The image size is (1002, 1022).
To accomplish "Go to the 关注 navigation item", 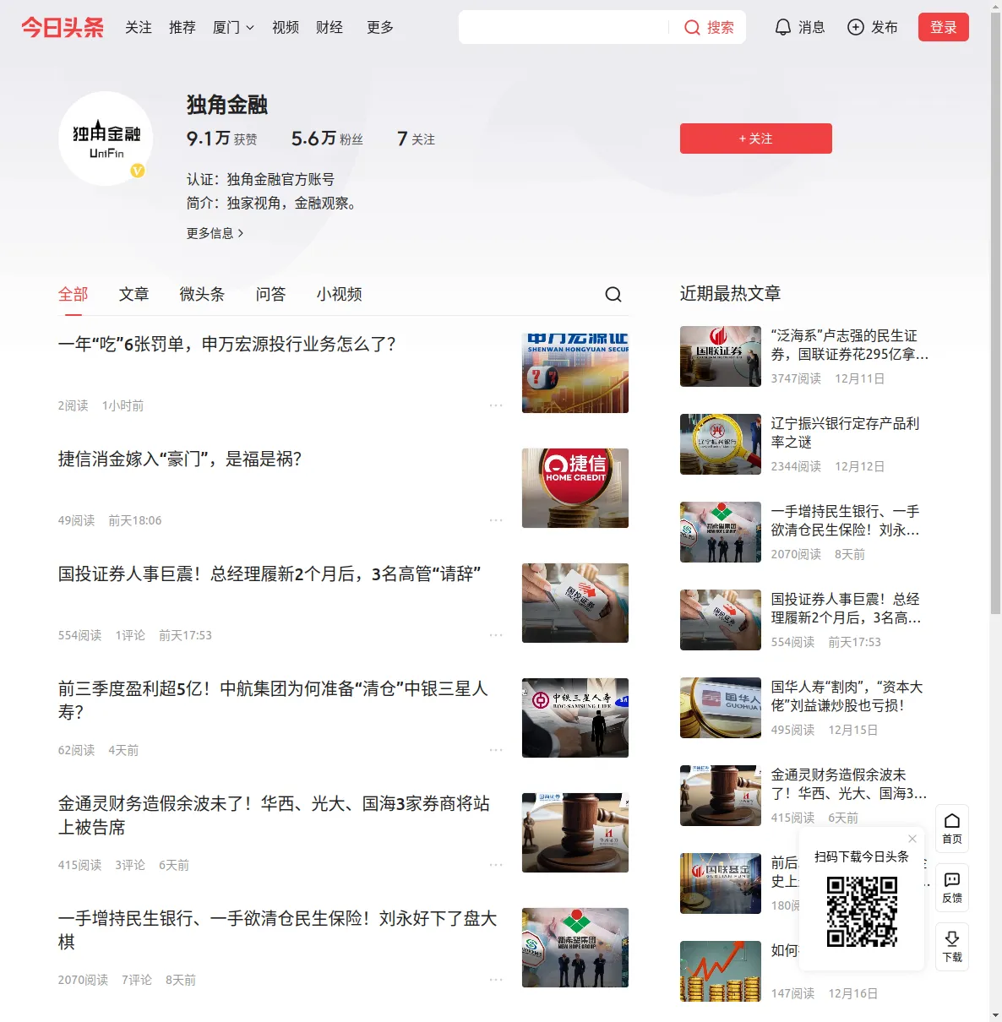I will click(139, 28).
